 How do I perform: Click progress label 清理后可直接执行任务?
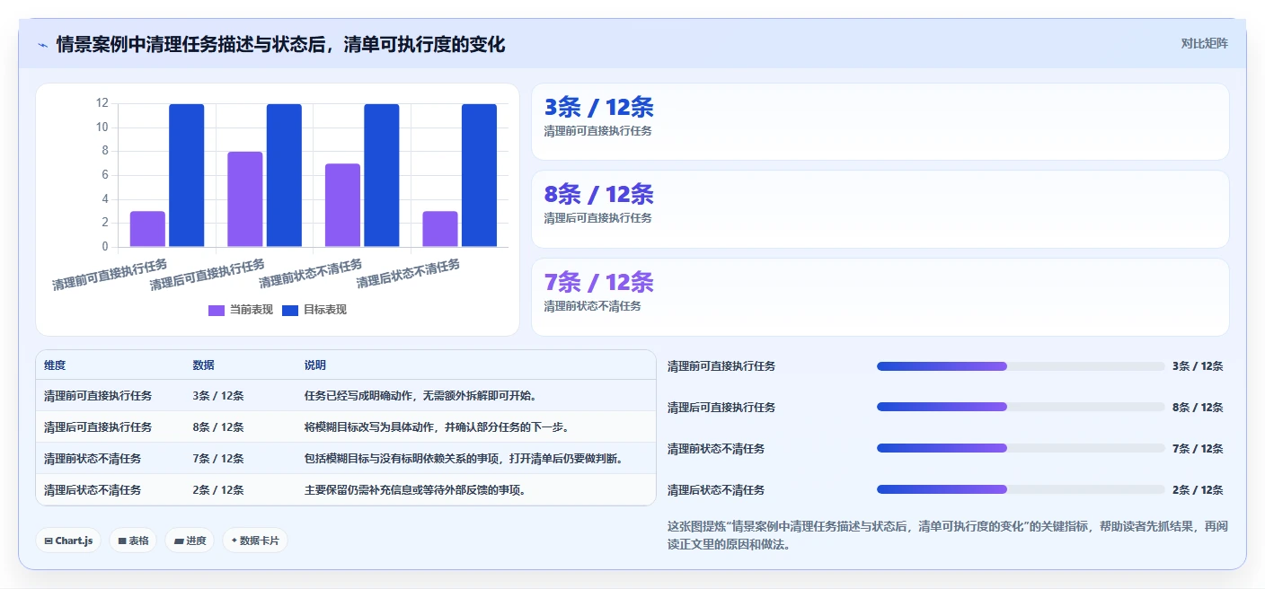pyautogui.click(x=721, y=408)
